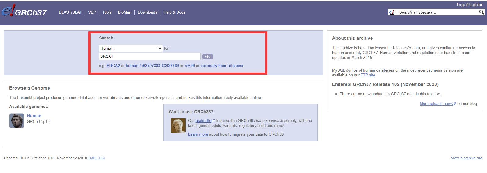Open the VEP menu item

[92, 12]
